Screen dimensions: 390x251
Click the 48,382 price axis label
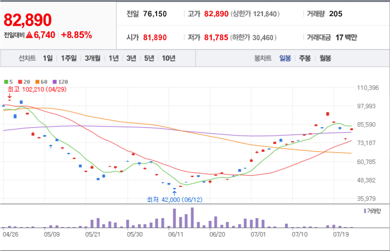pyautogui.click(x=368, y=180)
